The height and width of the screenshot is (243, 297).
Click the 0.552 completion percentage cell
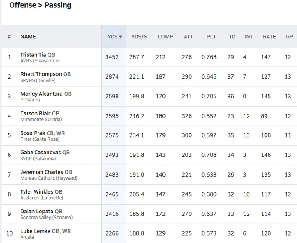[209, 116]
